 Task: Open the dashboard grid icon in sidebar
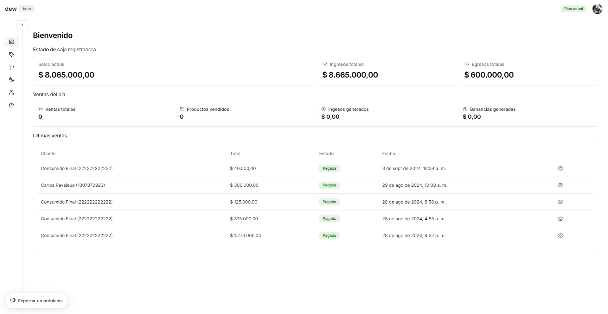(x=11, y=42)
